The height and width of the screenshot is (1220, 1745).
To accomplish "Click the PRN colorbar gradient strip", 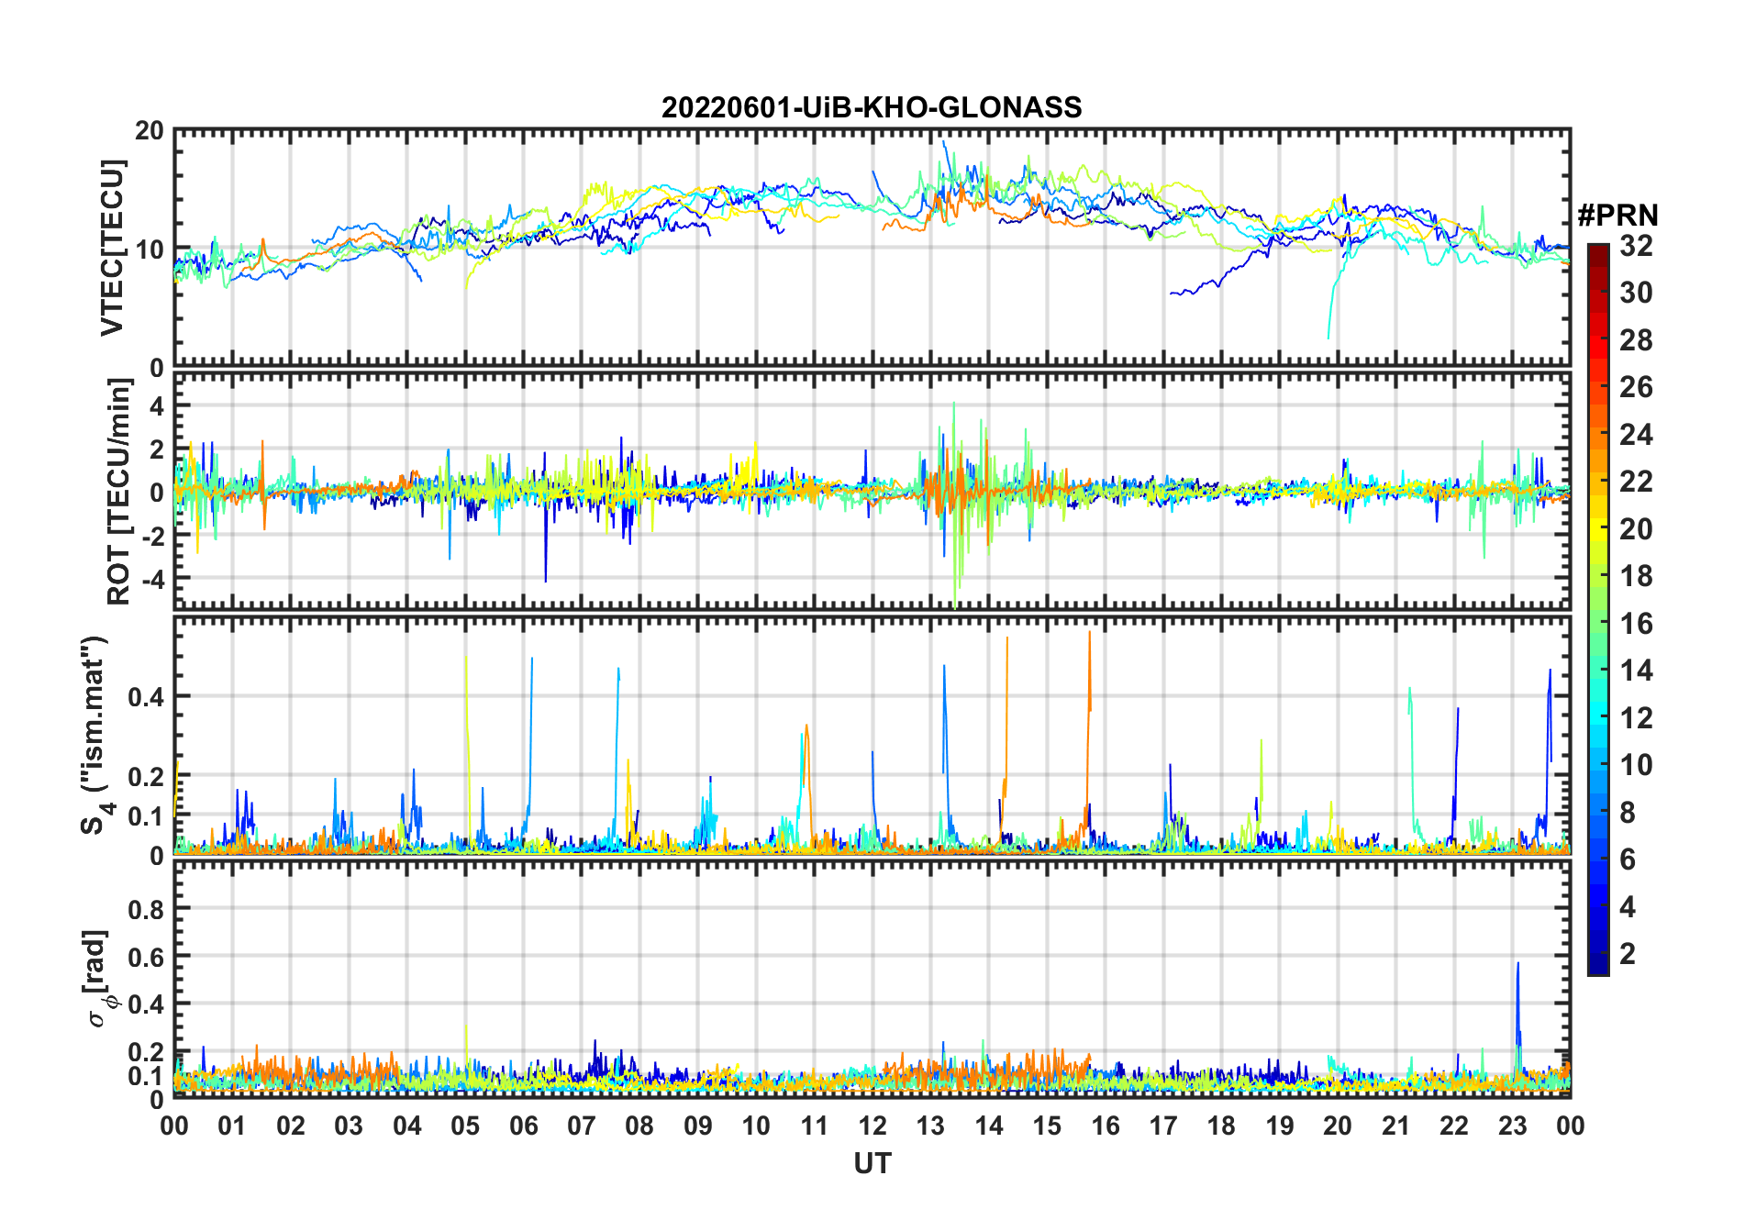I will click(x=1598, y=609).
